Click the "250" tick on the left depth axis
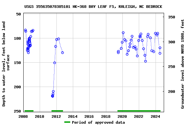 tap(17, 111)
